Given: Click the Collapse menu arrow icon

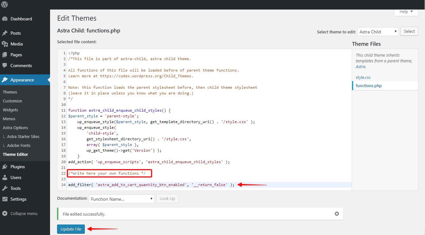Looking at the screenshot, I should (5, 213).
